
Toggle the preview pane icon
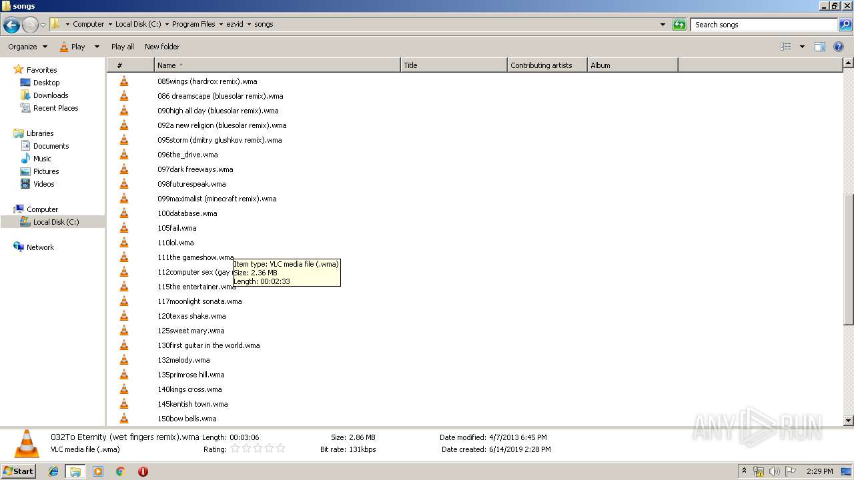coord(820,47)
